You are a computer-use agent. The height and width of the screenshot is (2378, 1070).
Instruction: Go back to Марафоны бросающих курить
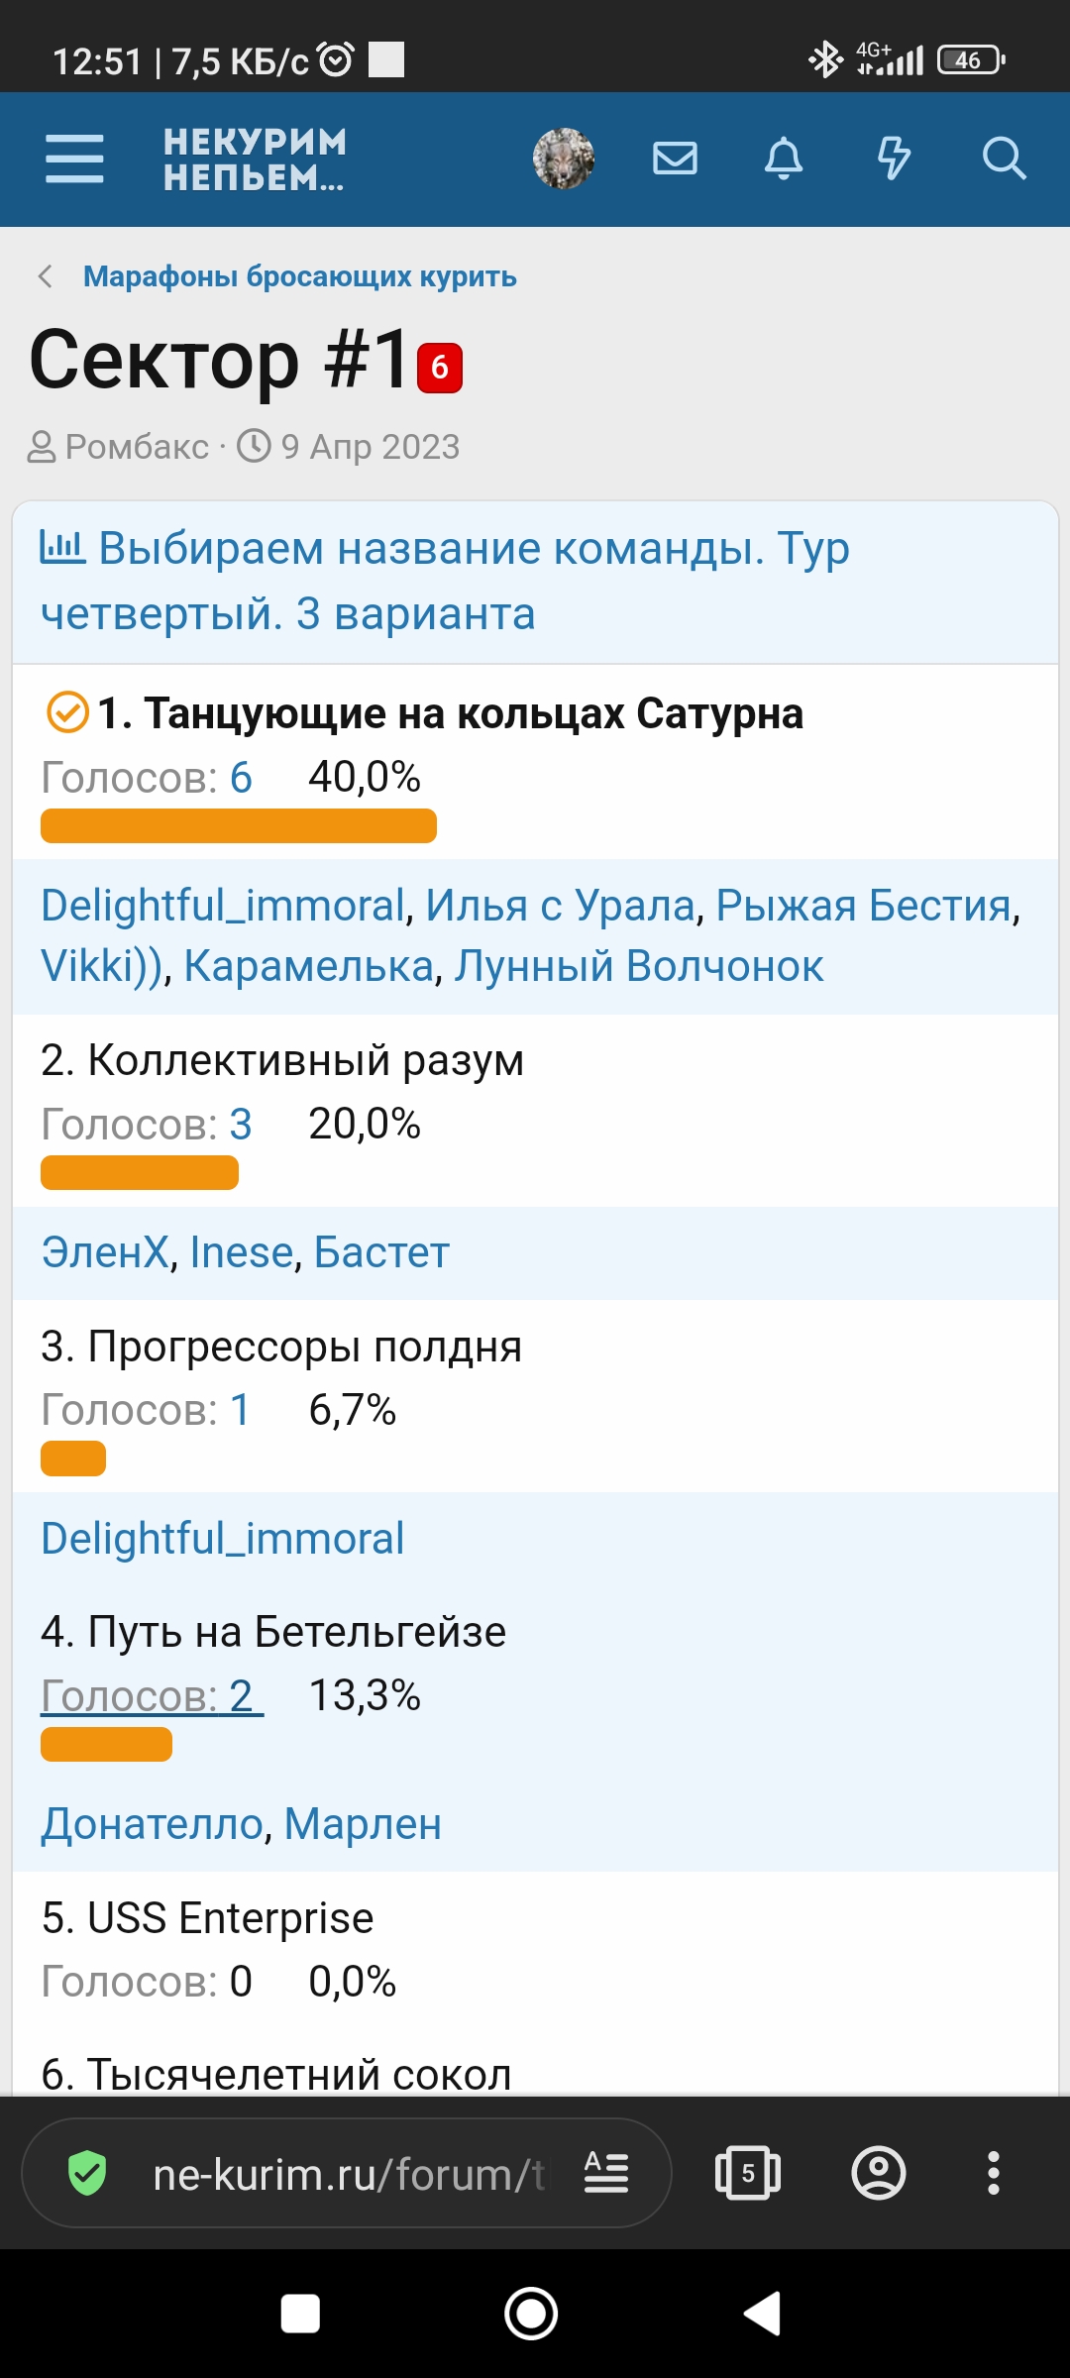pyautogui.click(x=299, y=276)
